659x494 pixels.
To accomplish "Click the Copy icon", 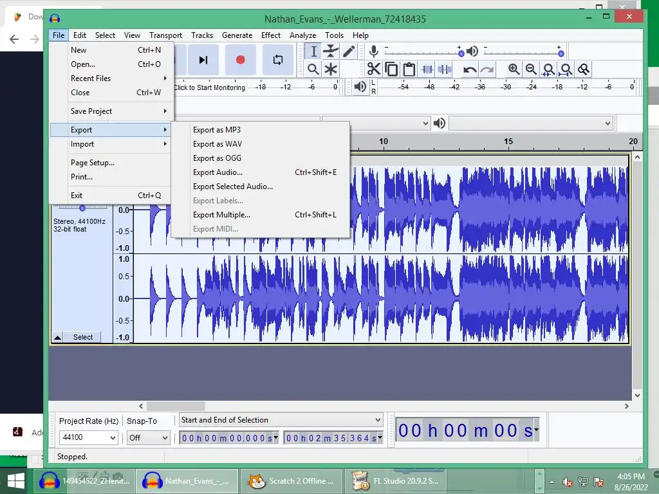I will click(x=391, y=69).
